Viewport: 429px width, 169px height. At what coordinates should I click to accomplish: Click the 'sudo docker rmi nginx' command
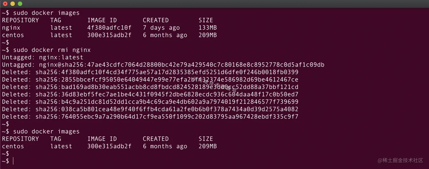point(52,50)
